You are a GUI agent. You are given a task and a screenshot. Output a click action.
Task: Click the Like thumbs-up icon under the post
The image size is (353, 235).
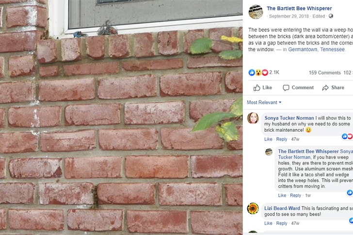coord(257,88)
